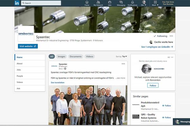Open My Network icon
The width and height of the screenshot is (190, 126).
point(98,3)
